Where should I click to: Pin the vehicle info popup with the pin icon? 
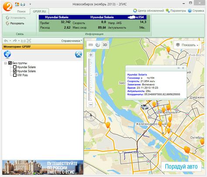pyautogui.click(x=179, y=68)
